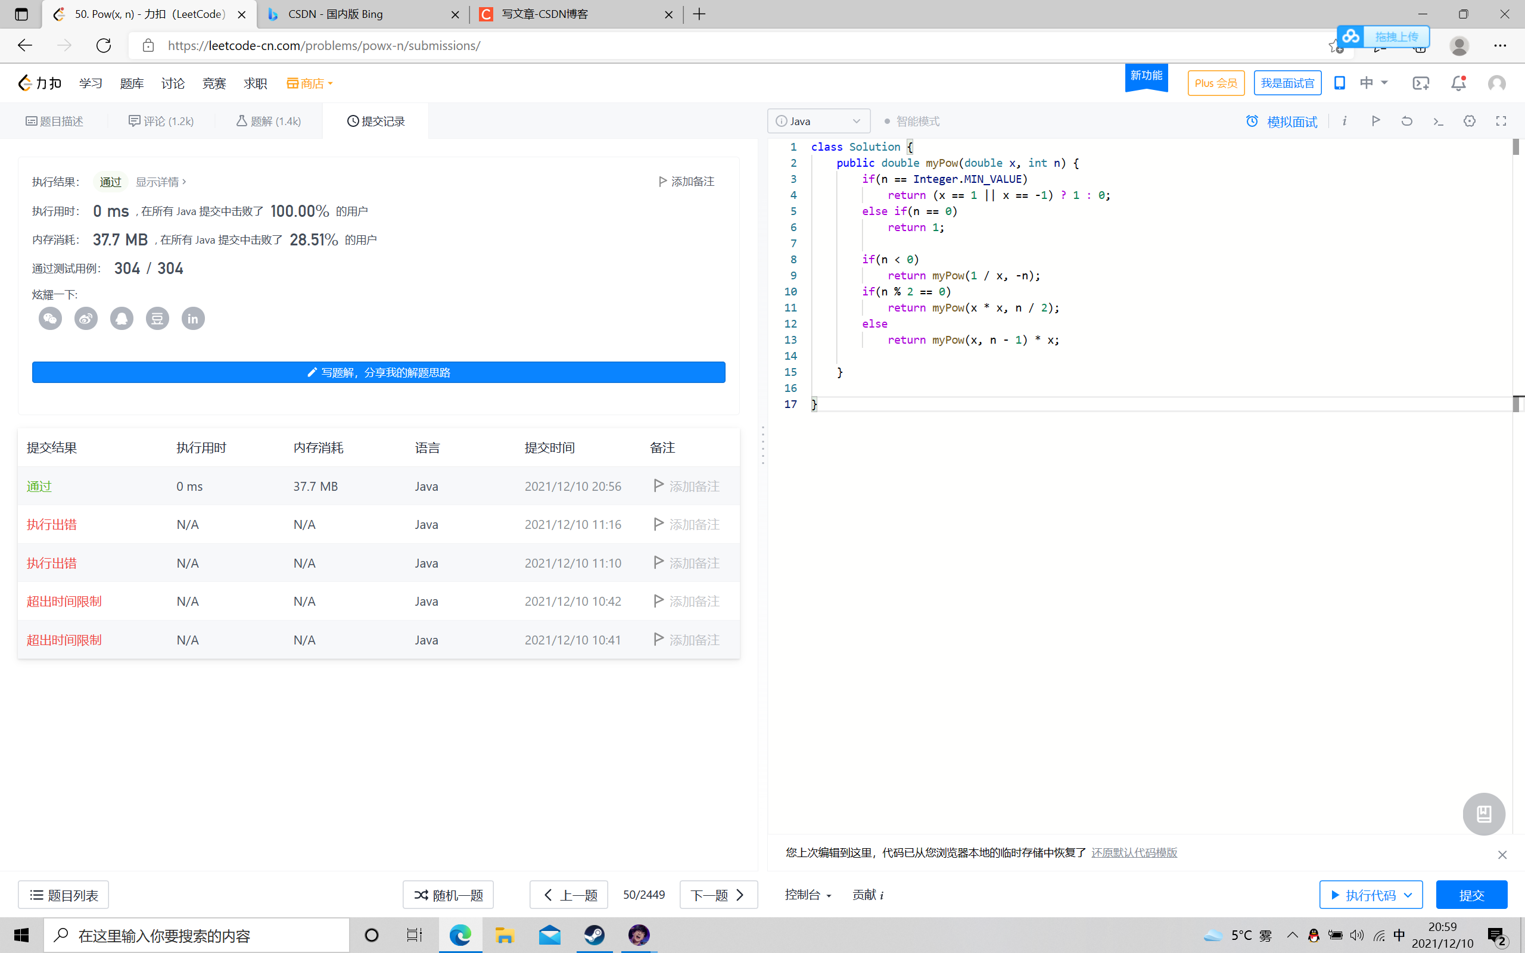This screenshot has height=953, width=1525.
Task: Toggle the 智能模式 smart mode
Action: (x=912, y=121)
